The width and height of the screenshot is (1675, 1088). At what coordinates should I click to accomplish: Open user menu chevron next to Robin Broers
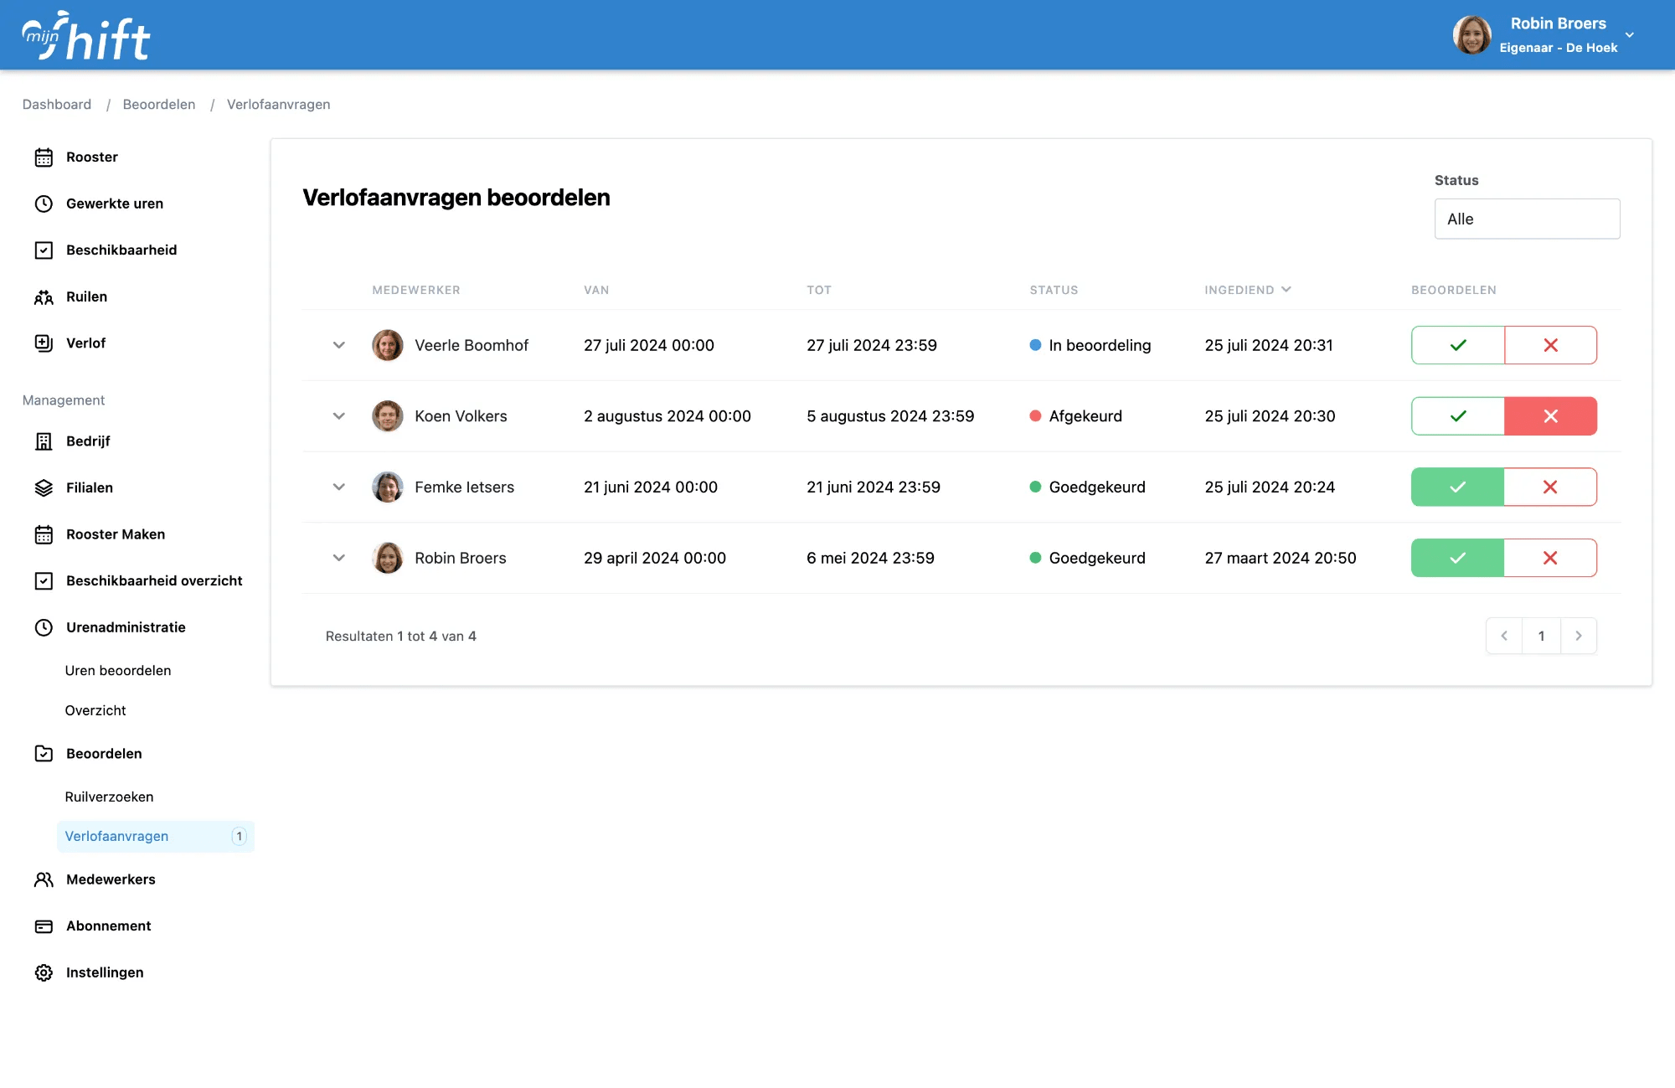tap(1630, 35)
